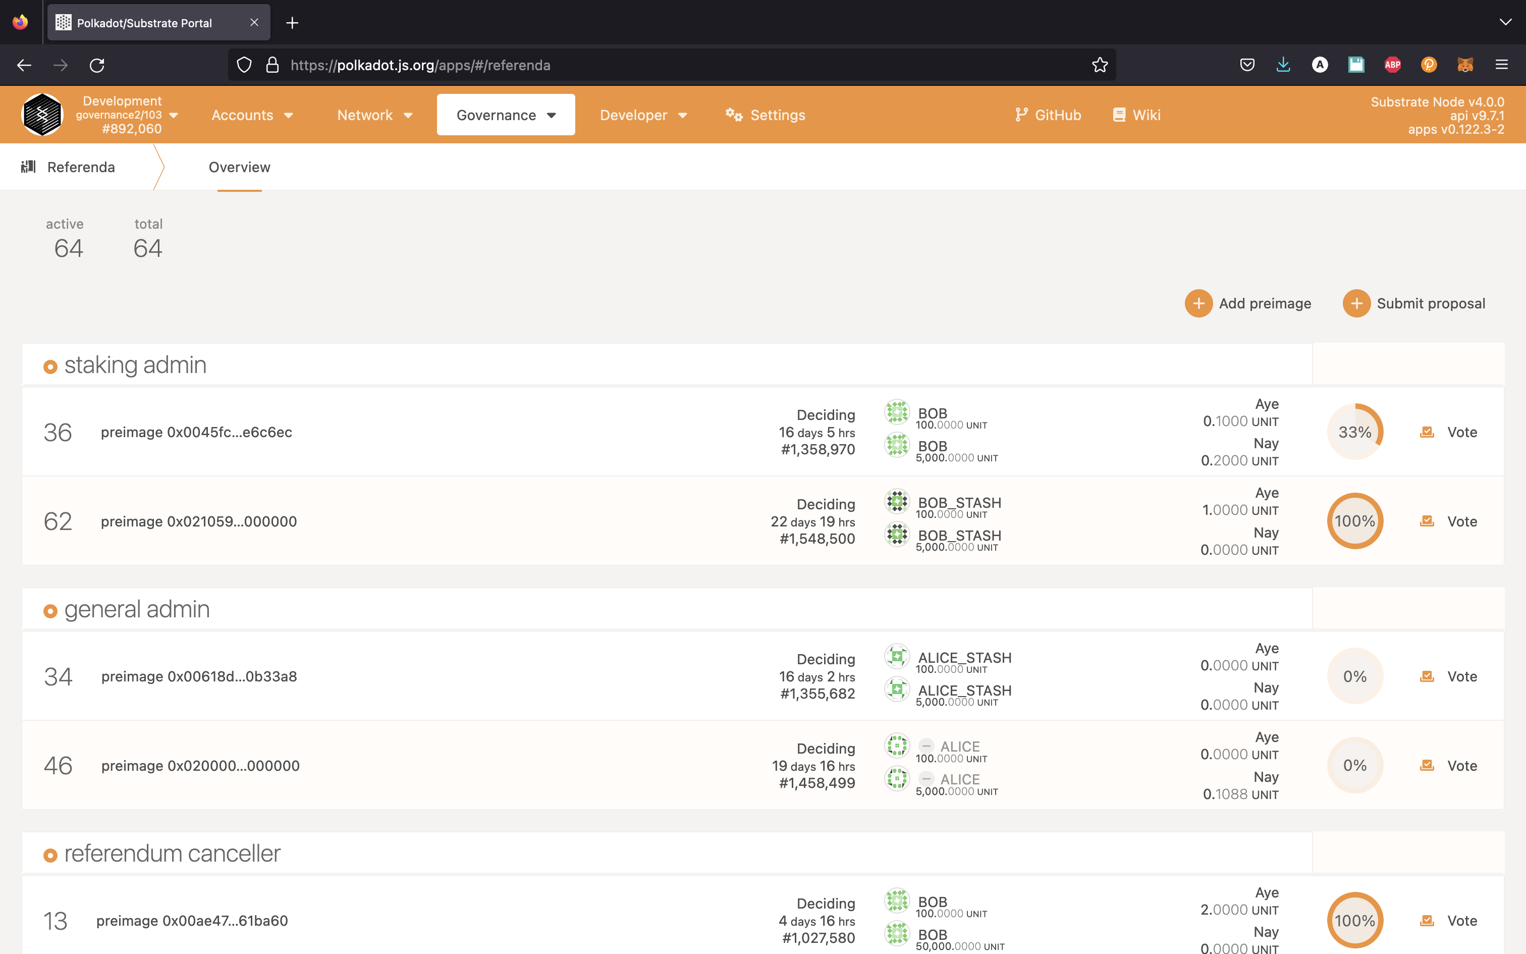The width and height of the screenshot is (1526, 954).
Task: Click block number #1,358,970
Action: coord(818,449)
